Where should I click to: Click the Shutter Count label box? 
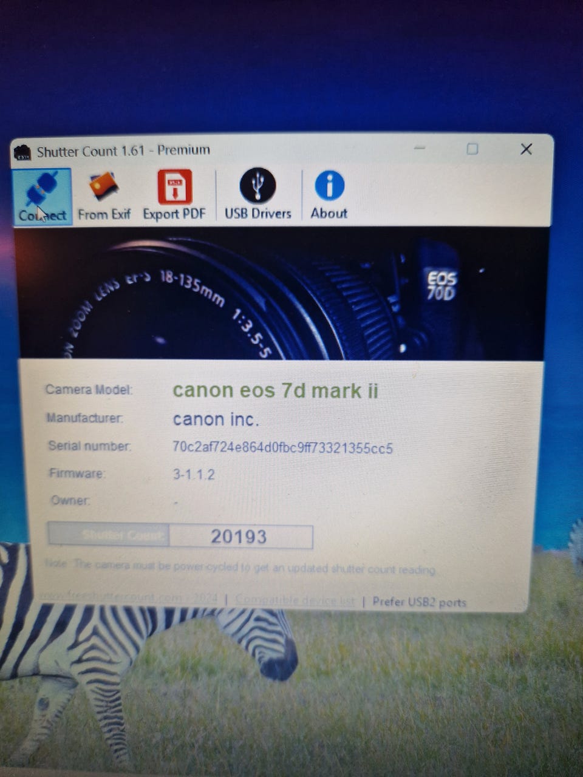pyautogui.click(x=109, y=535)
